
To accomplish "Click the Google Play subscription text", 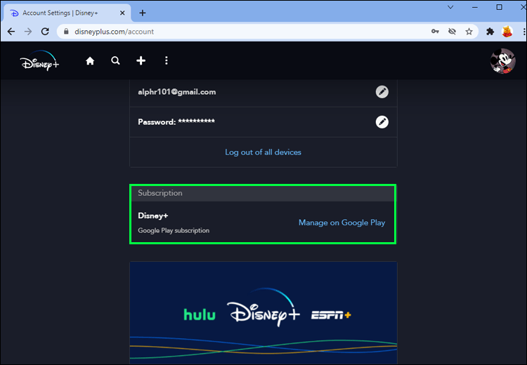I will point(174,230).
